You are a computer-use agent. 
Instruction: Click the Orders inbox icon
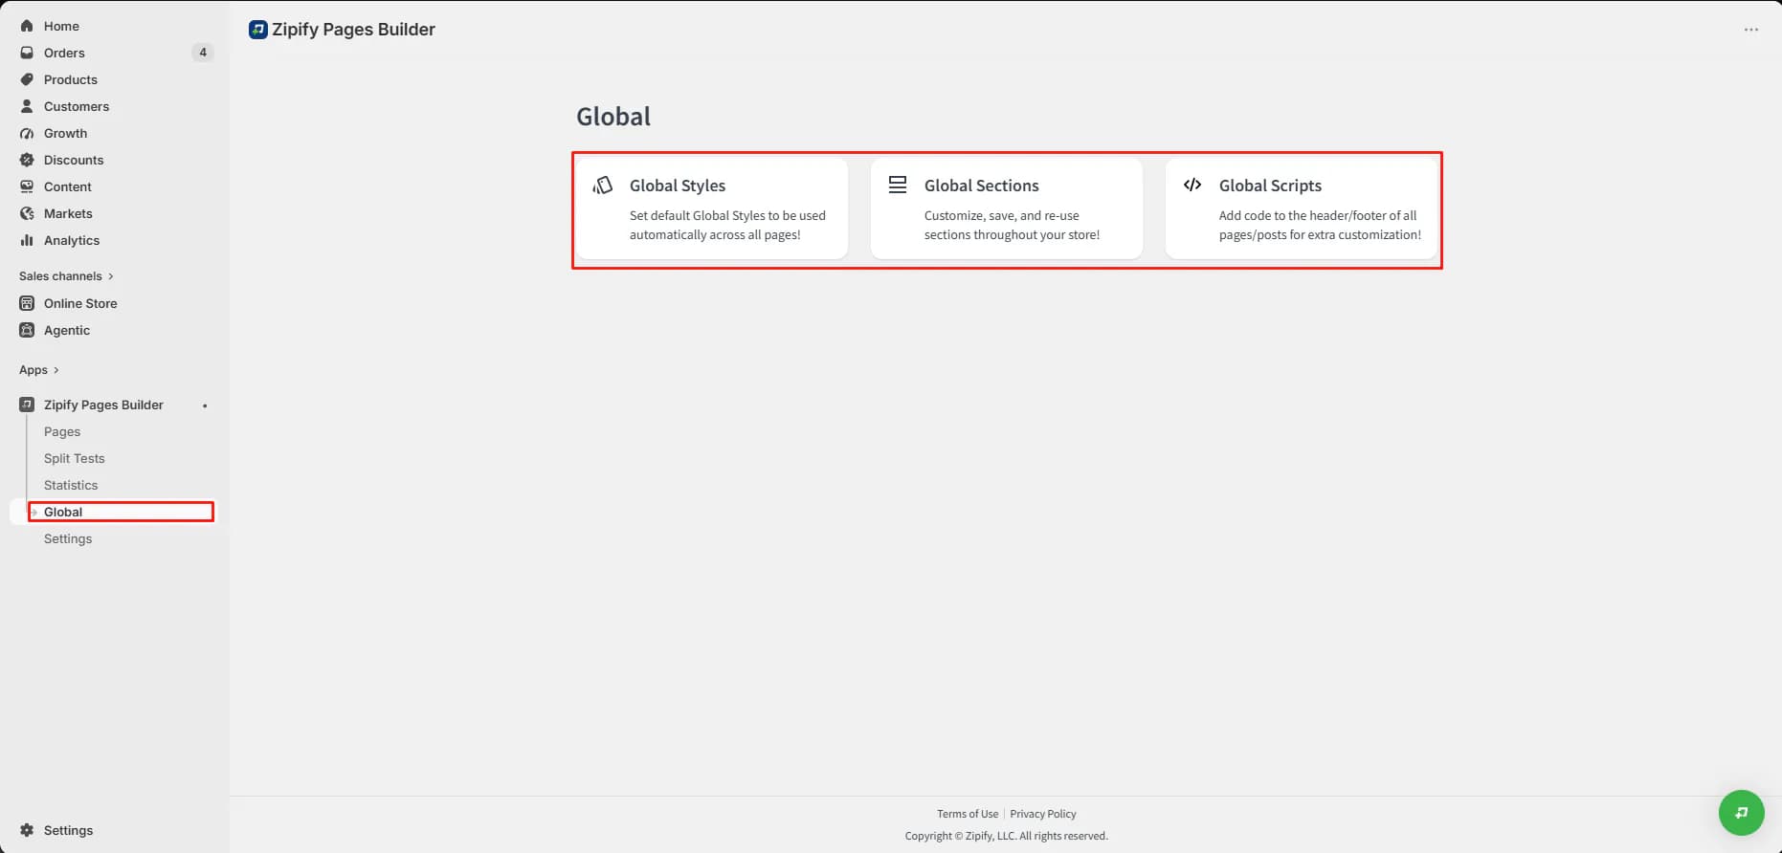coord(27,53)
